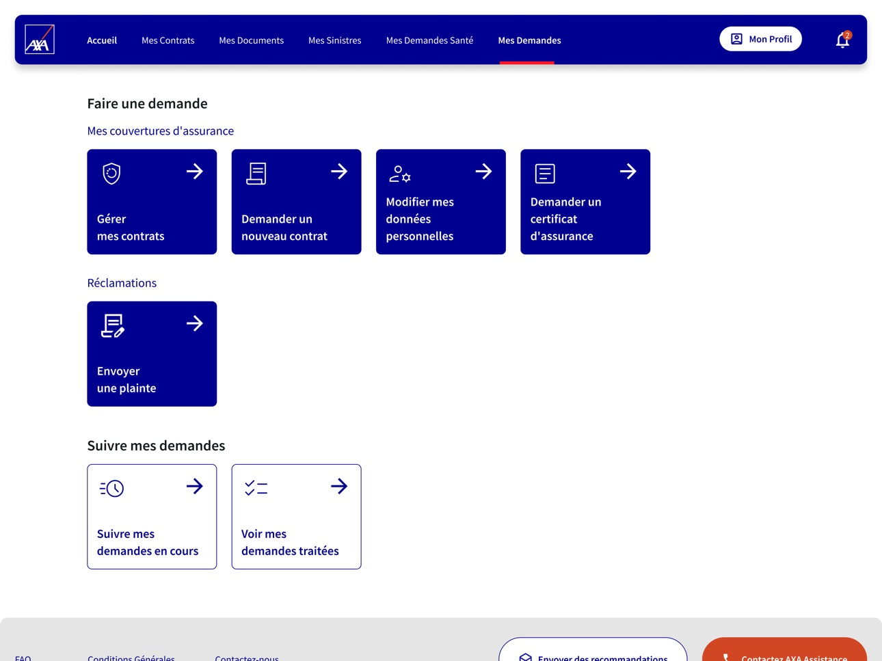Select Demander un nouveau contrat label
The image size is (882, 661).
click(284, 228)
